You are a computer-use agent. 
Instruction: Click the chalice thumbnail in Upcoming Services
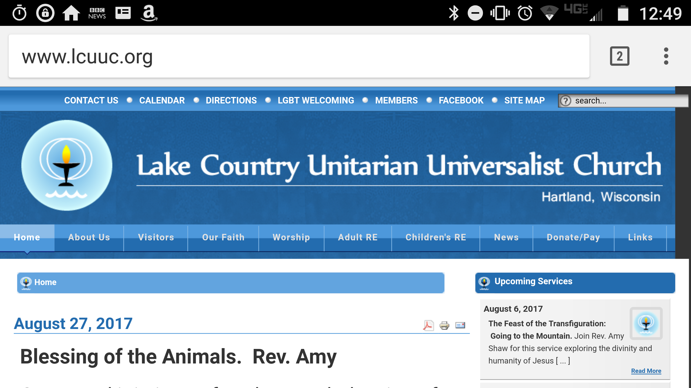click(x=646, y=323)
